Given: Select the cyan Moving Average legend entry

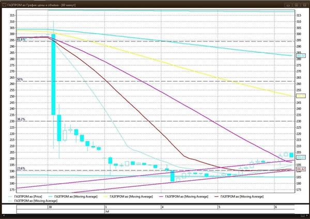Looking at the screenshot, I should pos(73,197).
